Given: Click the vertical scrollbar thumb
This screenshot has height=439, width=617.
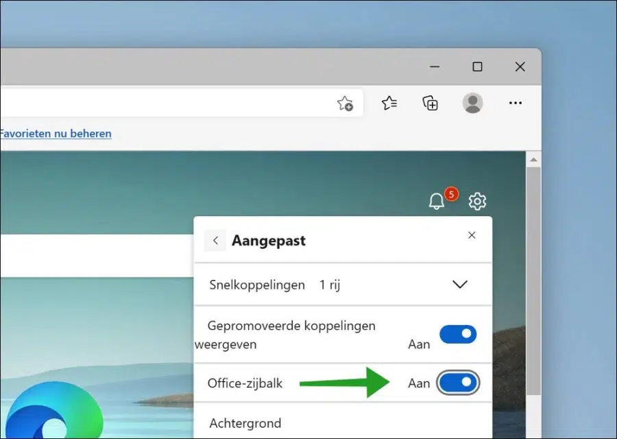Looking at the screenshot, I should [533, 281].
